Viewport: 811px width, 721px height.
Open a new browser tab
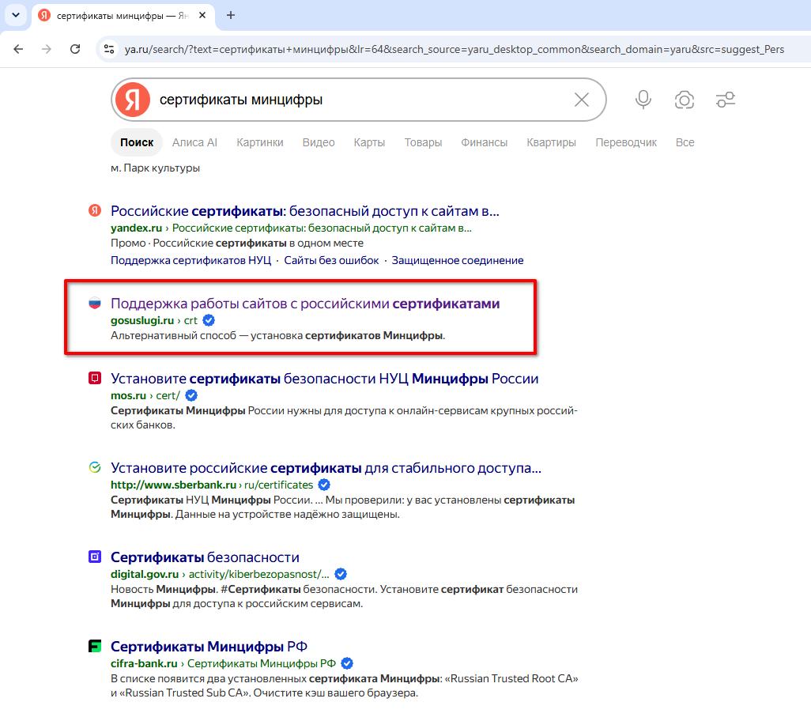(x=231, y=16)
